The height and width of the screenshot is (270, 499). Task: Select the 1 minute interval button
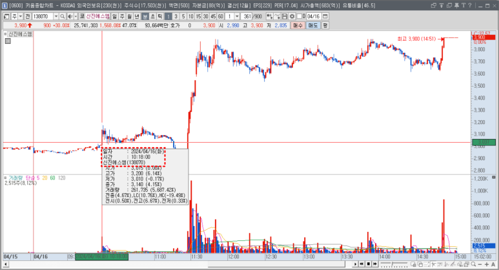coord(168,17)
